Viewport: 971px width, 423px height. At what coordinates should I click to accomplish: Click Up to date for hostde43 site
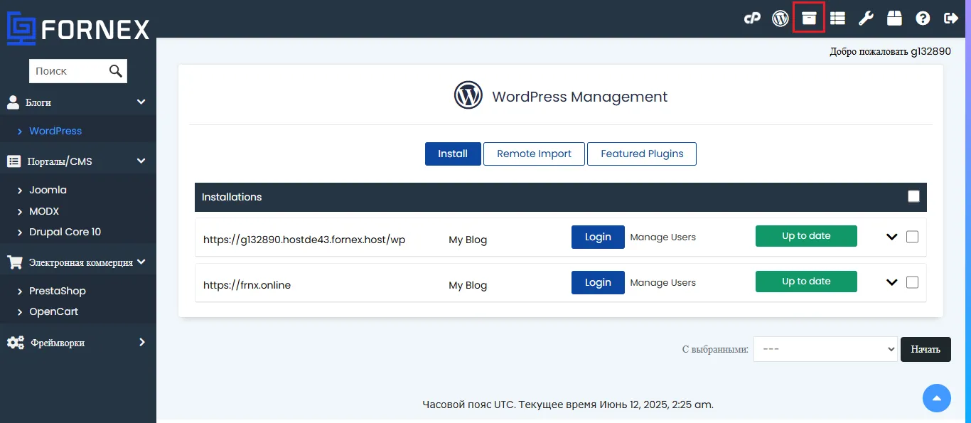point(806,236)
